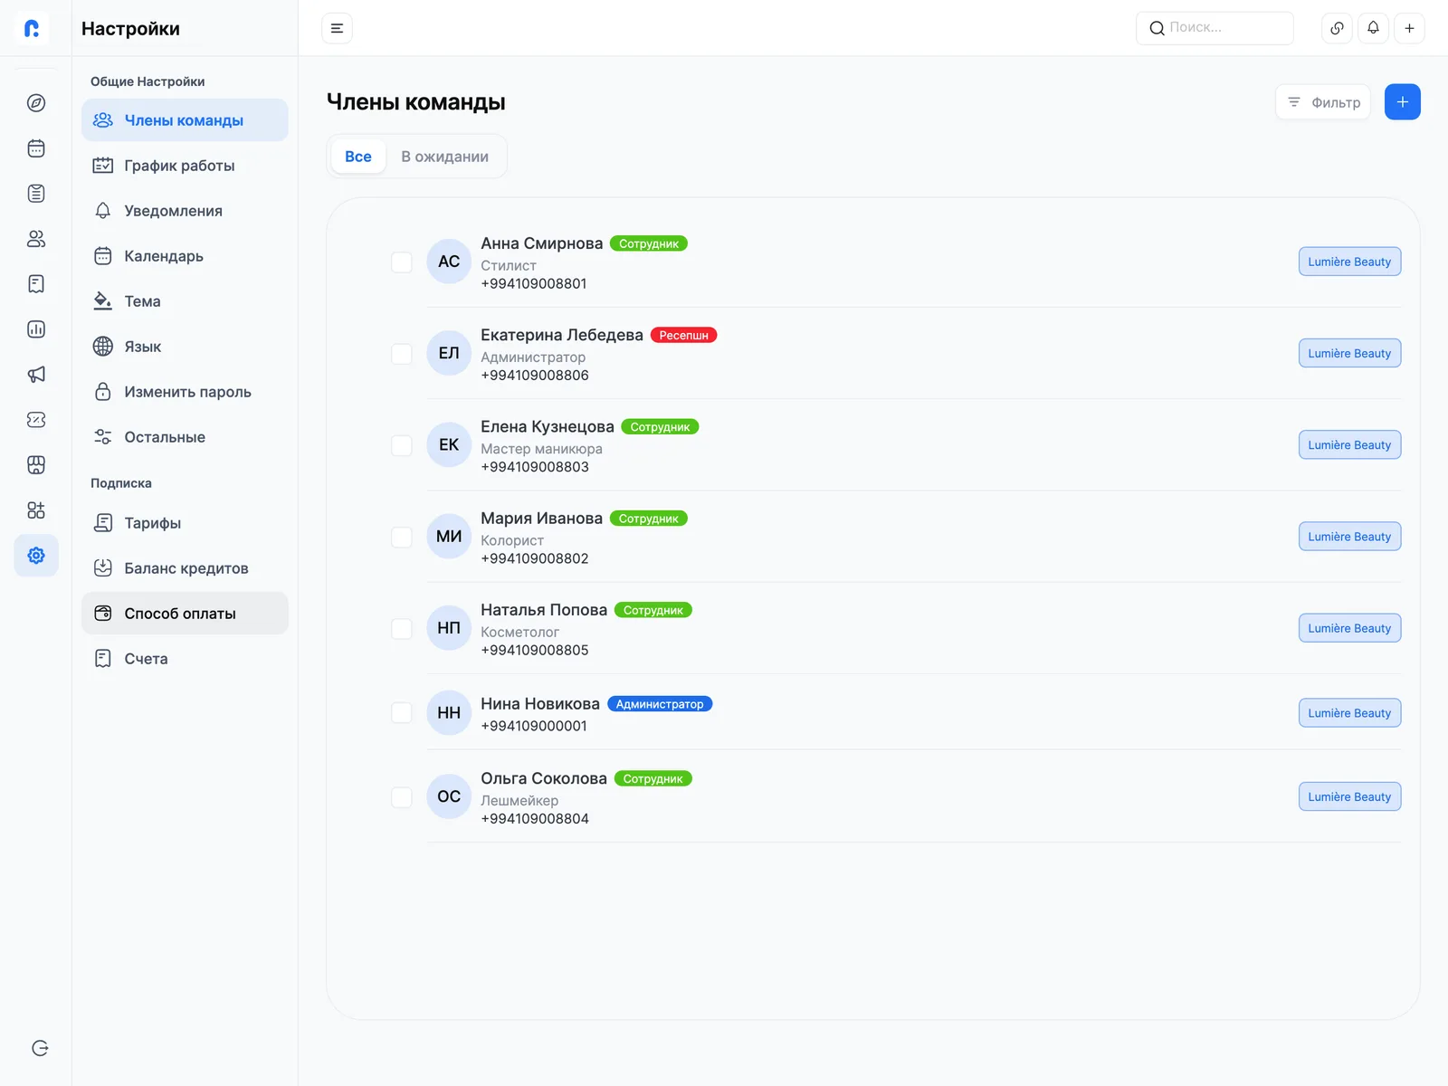Open Тарифы subscription page
1448x1086 pixels.
(x=185, y=523)
